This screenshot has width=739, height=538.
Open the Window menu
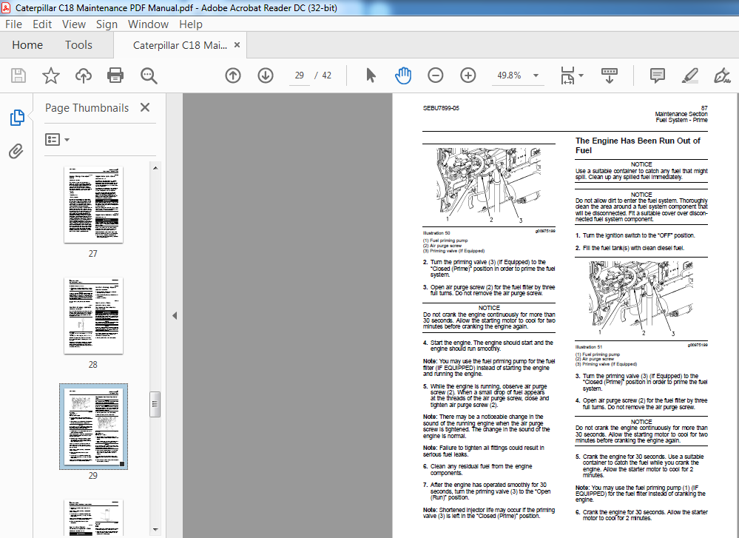(148, 24)
